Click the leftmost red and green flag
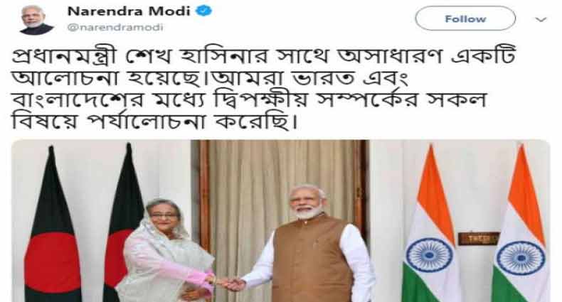Screen dimensions: 562x302 (x=53, y=229)
